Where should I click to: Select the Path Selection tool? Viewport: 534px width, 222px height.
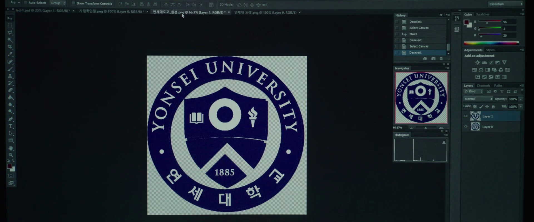11,133
